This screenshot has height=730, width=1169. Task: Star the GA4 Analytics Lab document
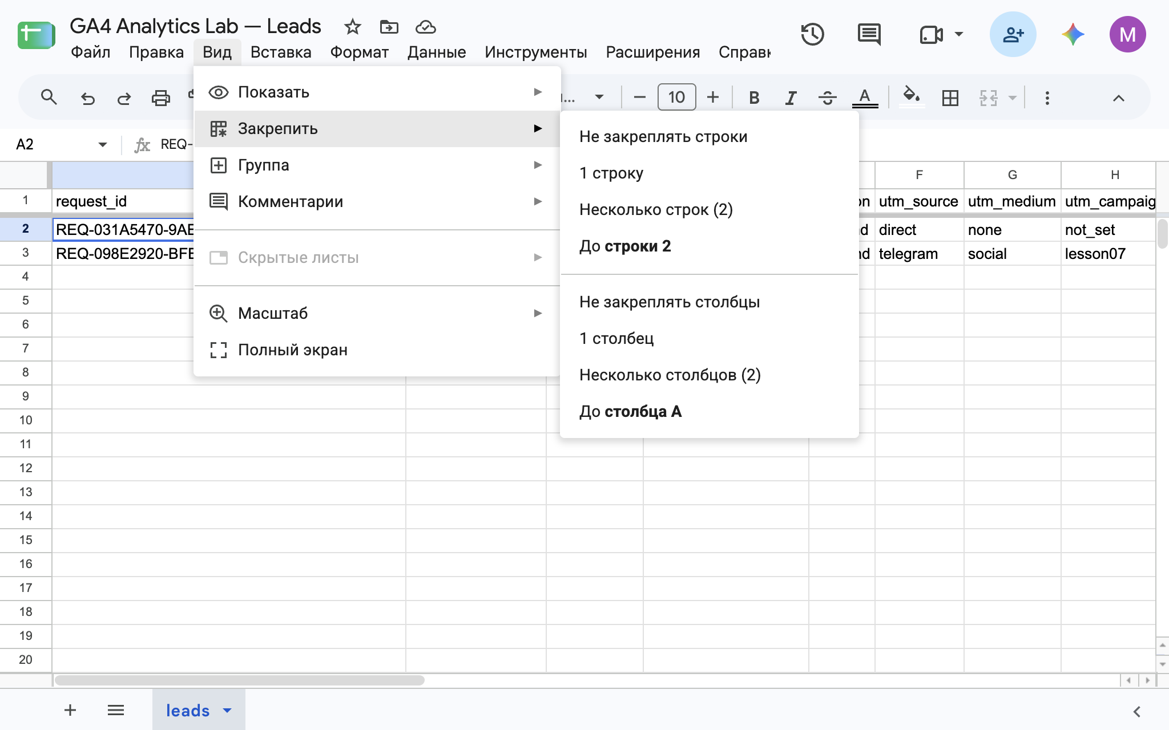[352, 27]
